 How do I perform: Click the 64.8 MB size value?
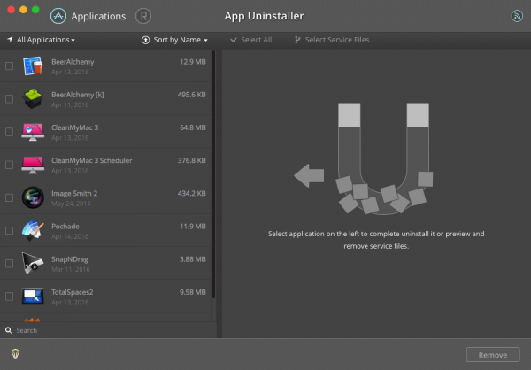(193, 127)
